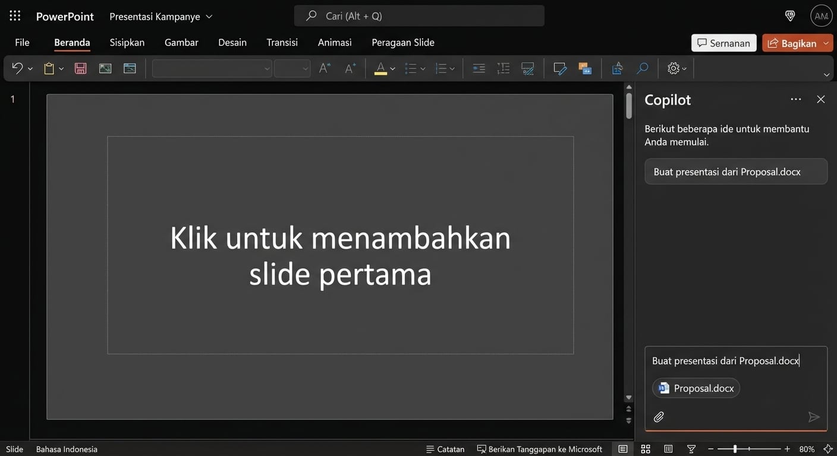
Task: Open the Presentasi Kampanye title dropdown
Action: point(209,16)
